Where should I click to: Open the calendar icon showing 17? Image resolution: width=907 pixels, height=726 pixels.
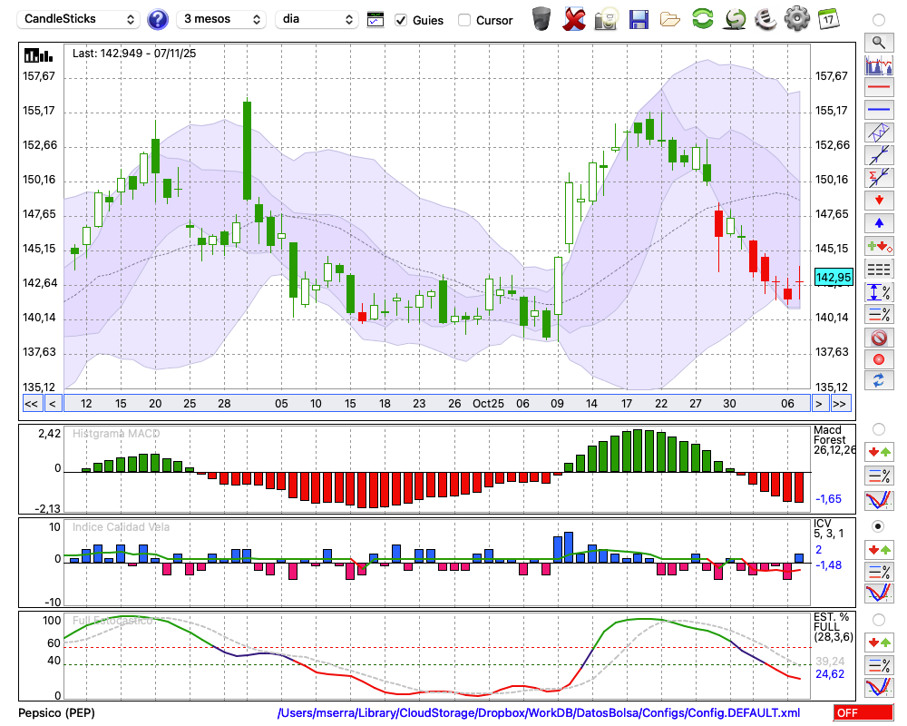click(828, 19)
